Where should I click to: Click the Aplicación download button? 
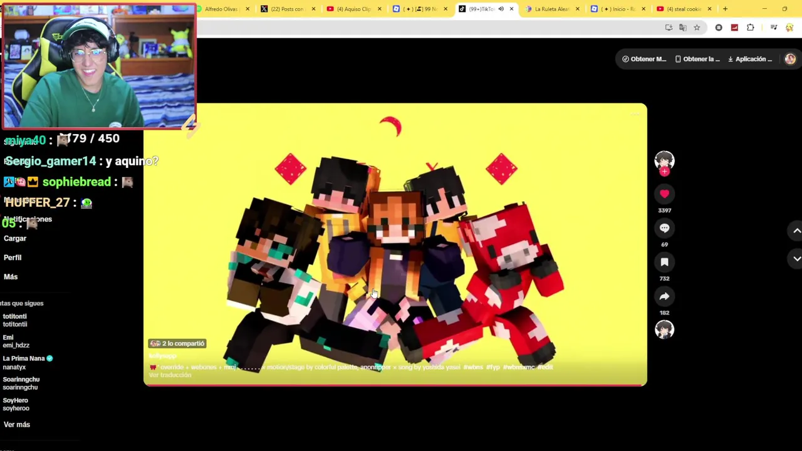[x=750, y=59]
